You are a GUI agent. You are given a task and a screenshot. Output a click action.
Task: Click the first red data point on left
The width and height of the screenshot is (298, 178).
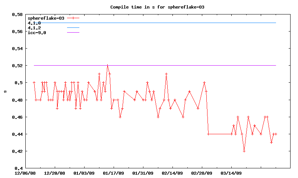point(34,83)
